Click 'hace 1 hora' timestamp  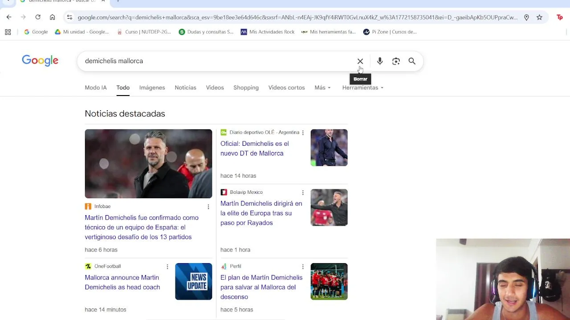(x=235, y=250)
